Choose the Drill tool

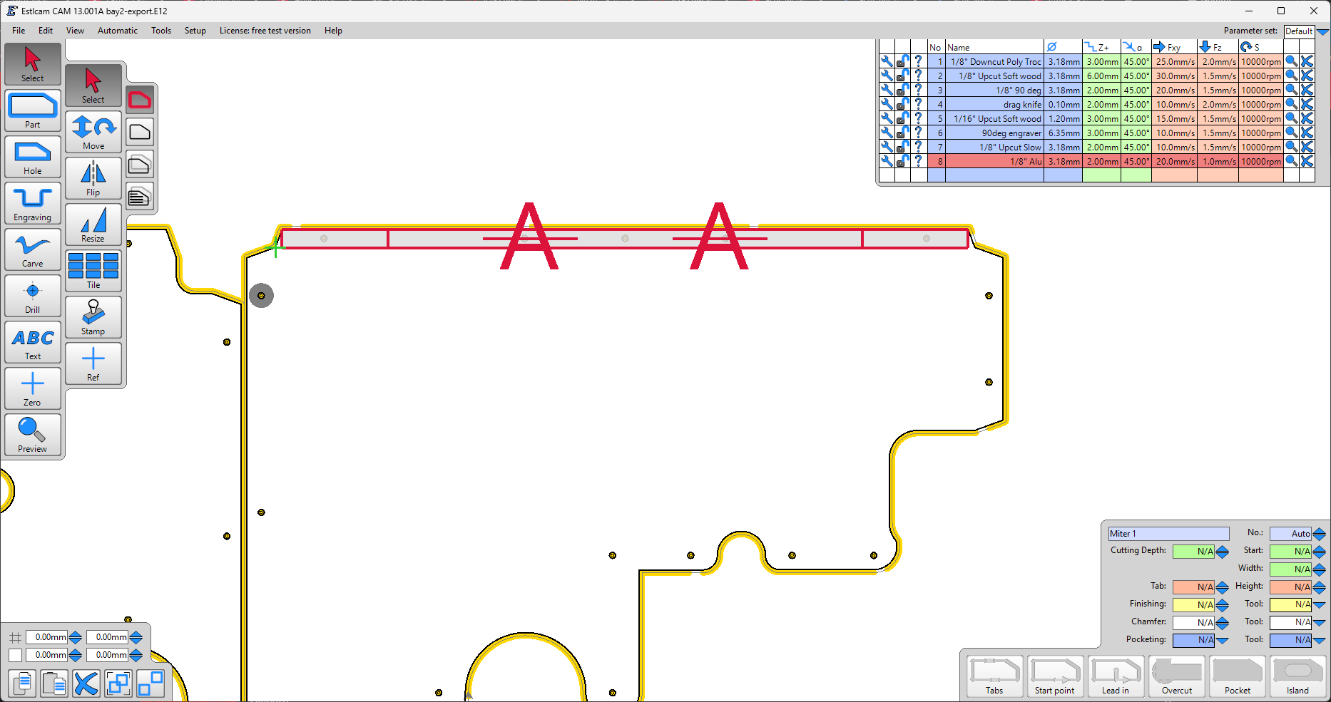click(x=33, y=296)
